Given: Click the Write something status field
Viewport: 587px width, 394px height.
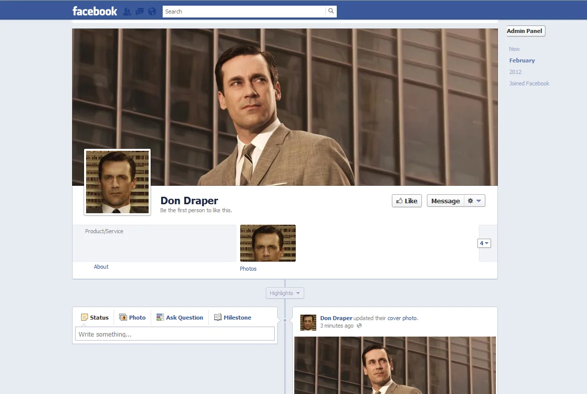Looking at the screenshot, I should coord(174,334).
